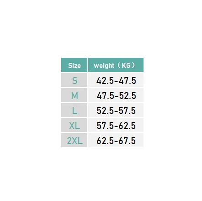Click the teal letter L
Screen dimensions: 202x201
74,110
